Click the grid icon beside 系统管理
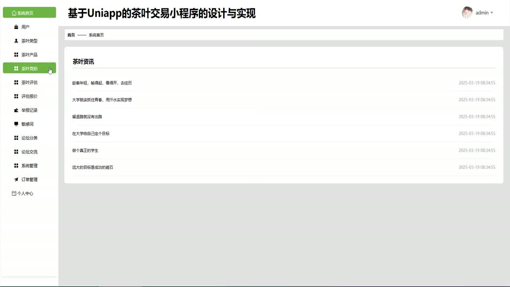This screenshot has width=510, height=287. coord(16,166)
